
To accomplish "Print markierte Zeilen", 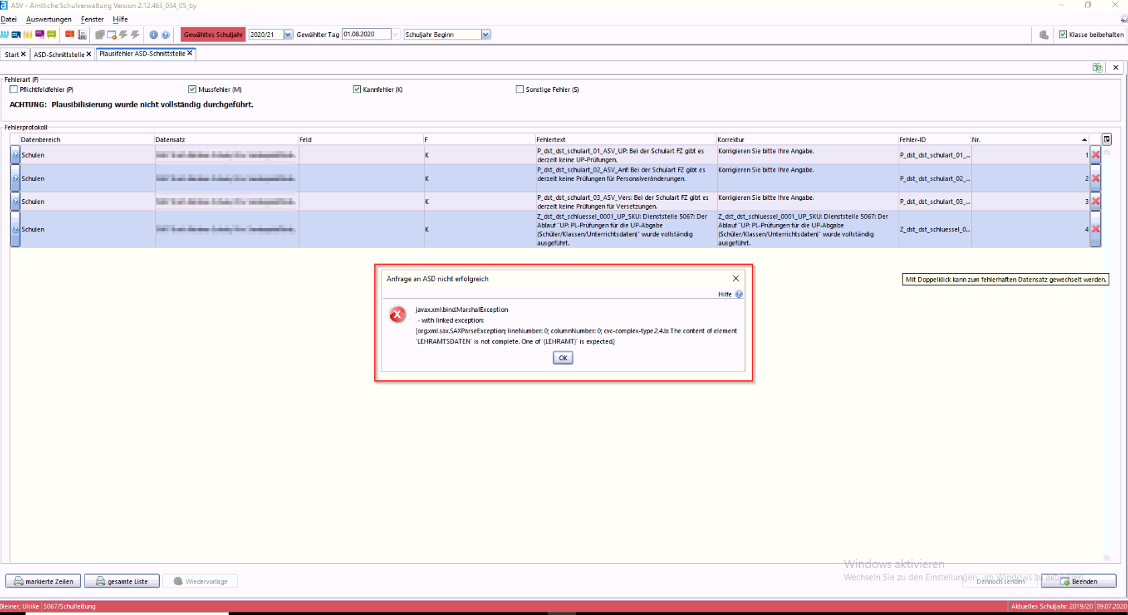I will pyautogui.click(x=44, y=581).
